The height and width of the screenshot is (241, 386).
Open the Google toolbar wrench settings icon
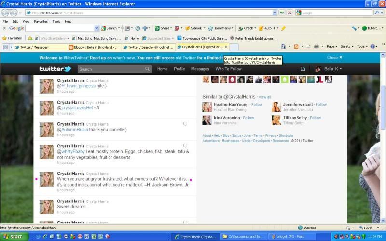[354, 28]
